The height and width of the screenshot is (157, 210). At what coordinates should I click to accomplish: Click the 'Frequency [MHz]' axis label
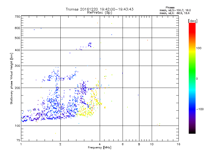click(x=99, y=148)
